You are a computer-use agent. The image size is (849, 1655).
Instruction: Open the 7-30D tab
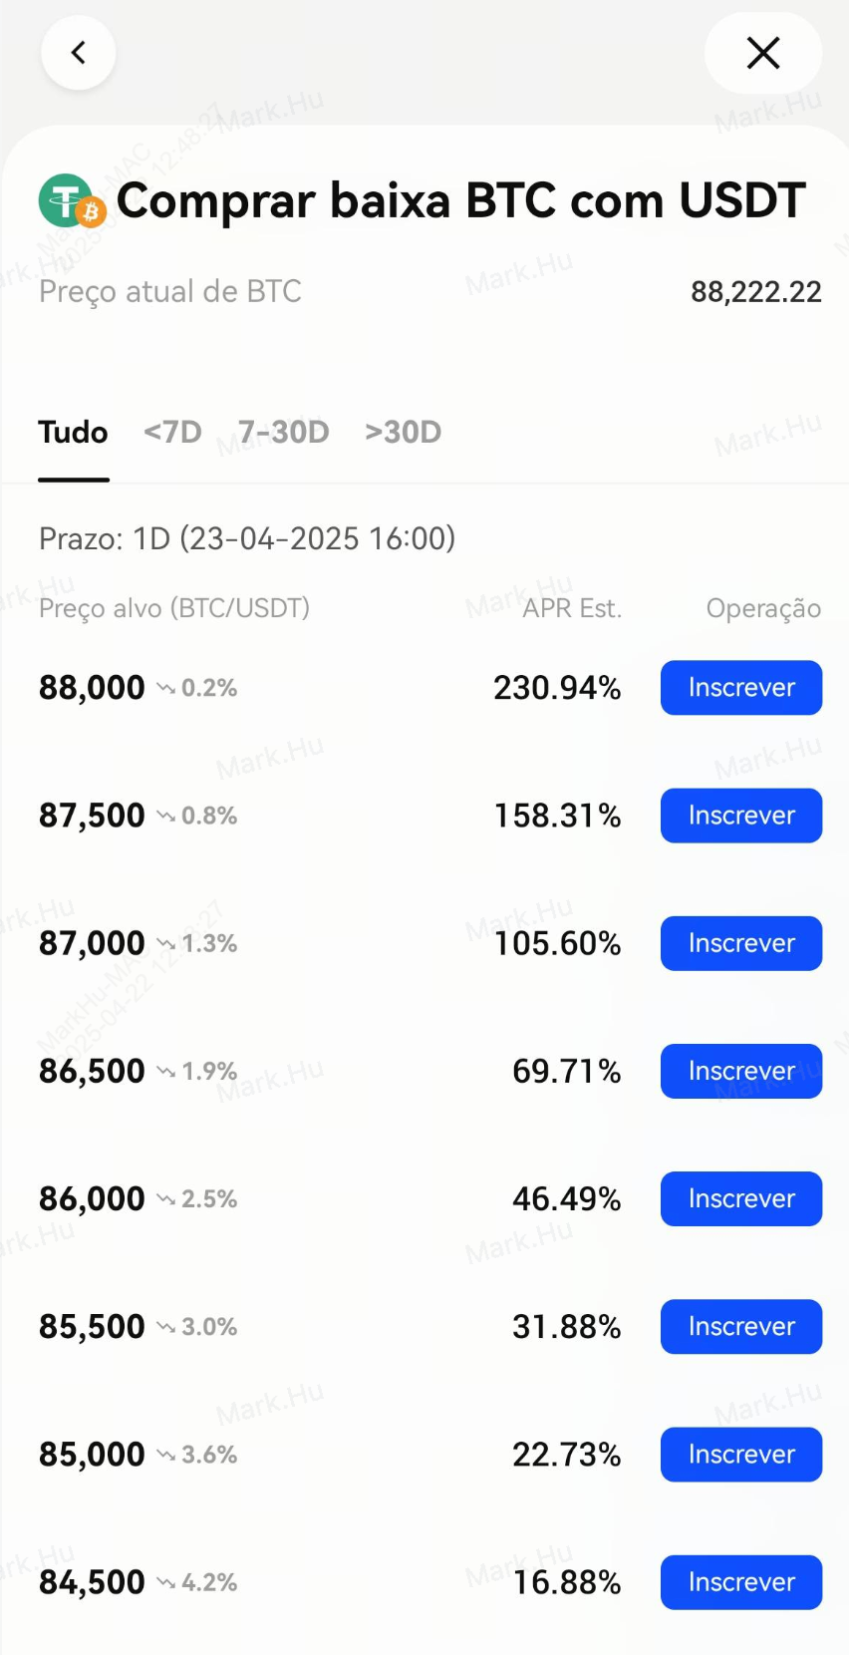(284, 433)
